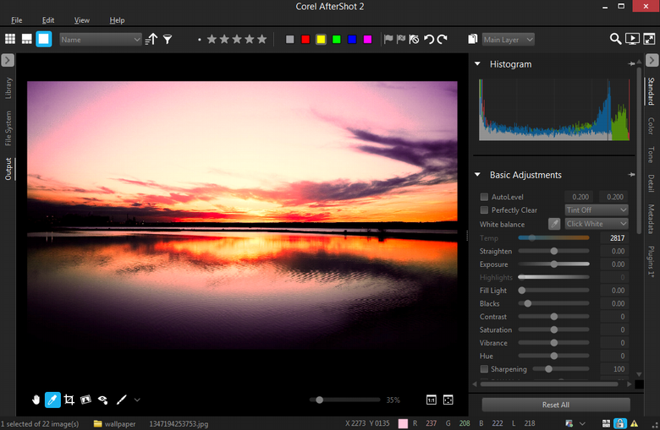Image resolution: width=660 pixels, height=430 pixels.
Task: Tick the Perfectly Clear checkbox
Action: [484, 210]
